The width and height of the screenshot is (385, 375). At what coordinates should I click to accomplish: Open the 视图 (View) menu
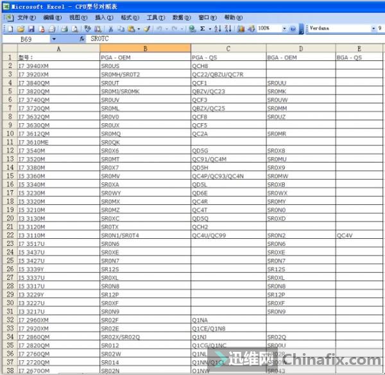point(78,18)
